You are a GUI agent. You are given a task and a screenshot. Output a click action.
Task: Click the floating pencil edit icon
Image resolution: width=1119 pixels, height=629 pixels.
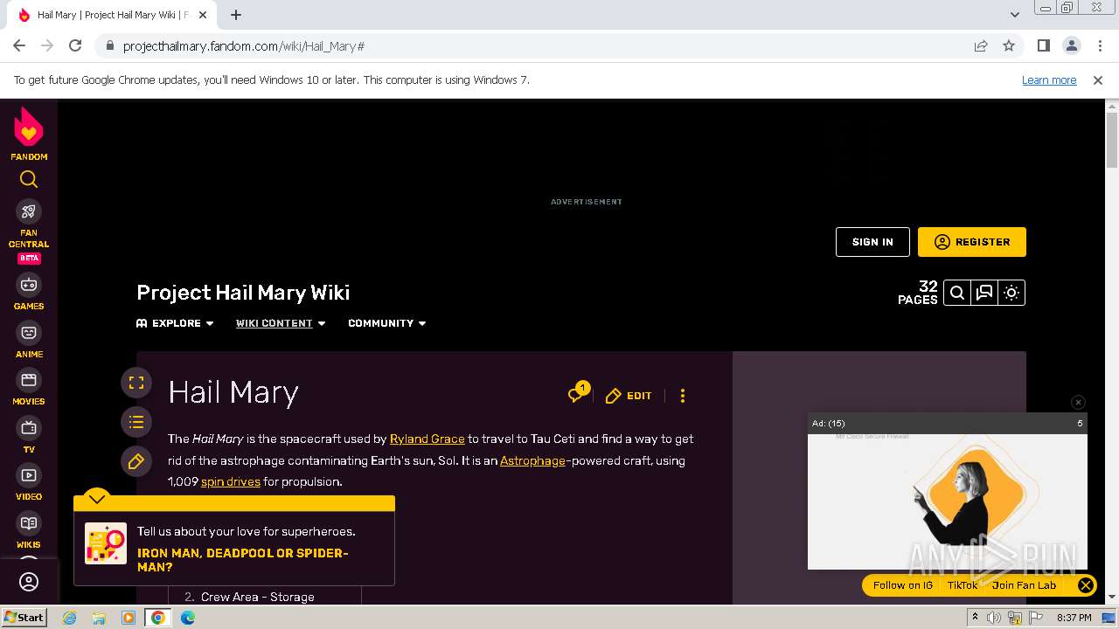point(136,461)
